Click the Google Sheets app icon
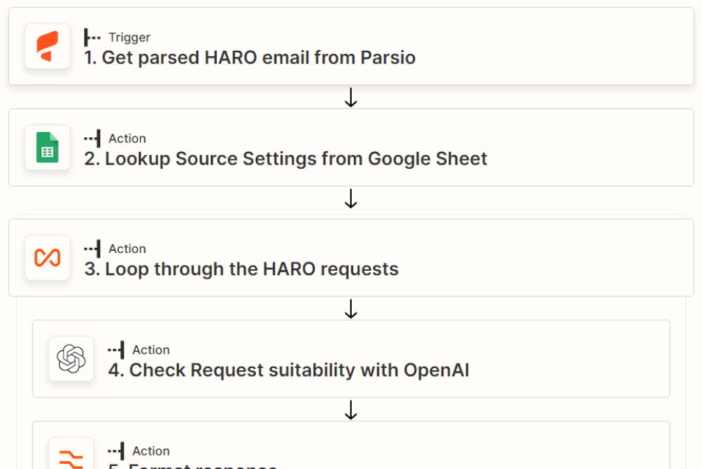Image resolution: width=702 pixels, height=469 pixels. [x=47, y=147]
